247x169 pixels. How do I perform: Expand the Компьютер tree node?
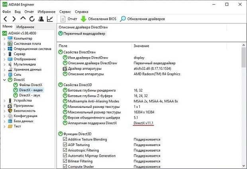[4, 38]
